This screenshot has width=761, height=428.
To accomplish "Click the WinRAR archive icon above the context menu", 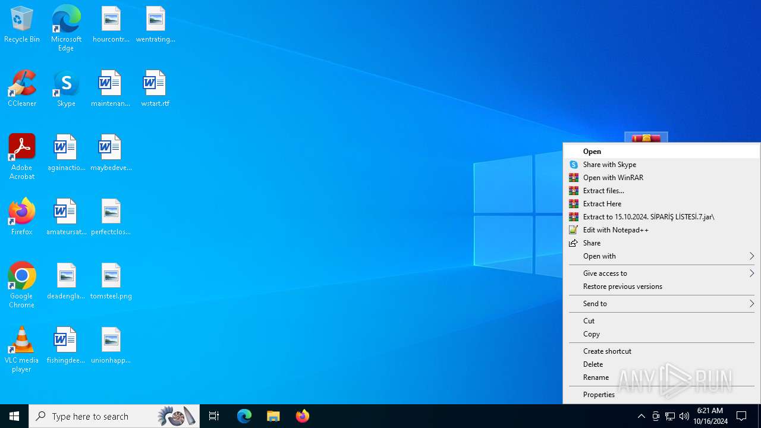I will coord(646,138).
